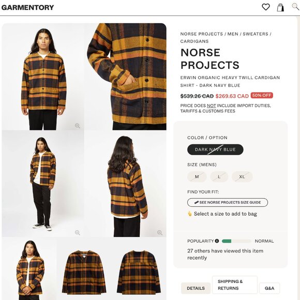Select size L
Screen dimensions: 300x300
click(x=219, y=176)
